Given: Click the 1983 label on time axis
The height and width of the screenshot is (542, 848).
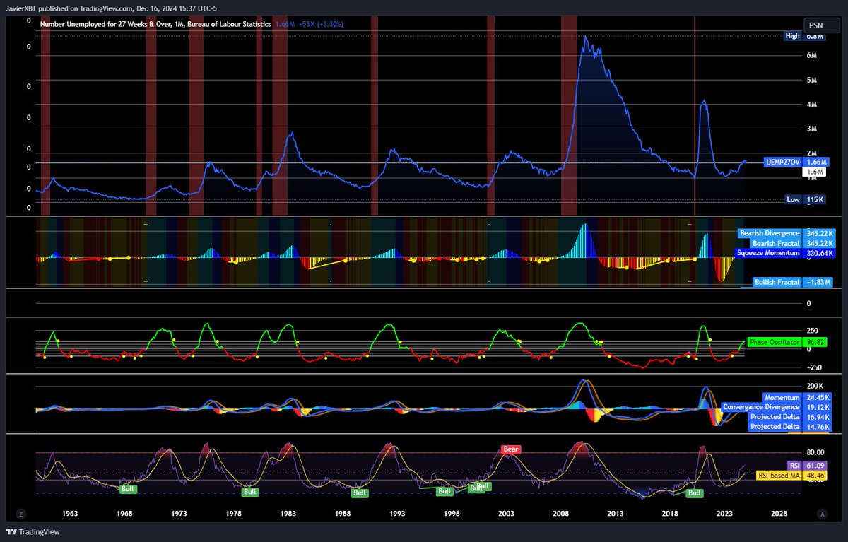Looking at the screenshot, I should pos(288,514).
